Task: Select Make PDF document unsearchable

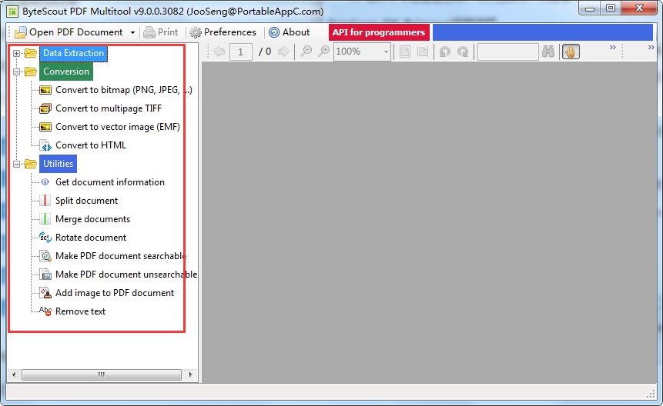Action: click(x=126, y=275)
